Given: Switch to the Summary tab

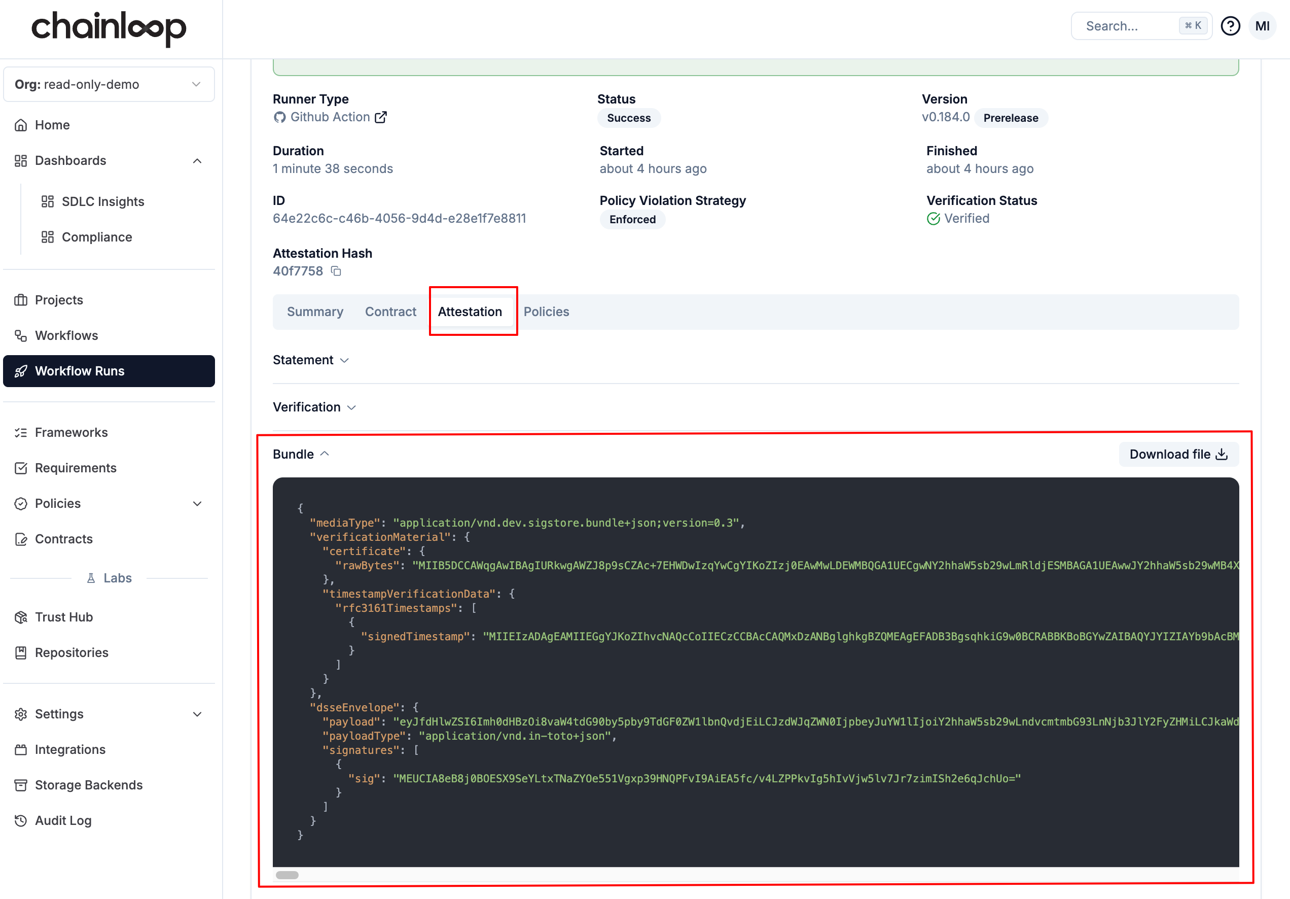Looking at the screenshot, I should coord(315,312).
